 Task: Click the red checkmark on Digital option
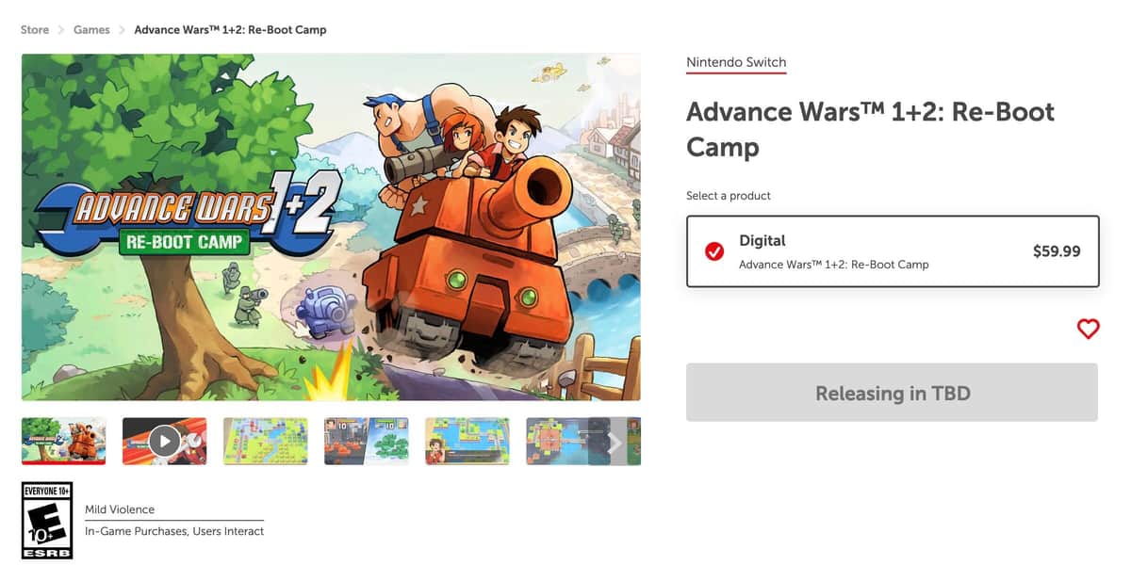[714, 251]
